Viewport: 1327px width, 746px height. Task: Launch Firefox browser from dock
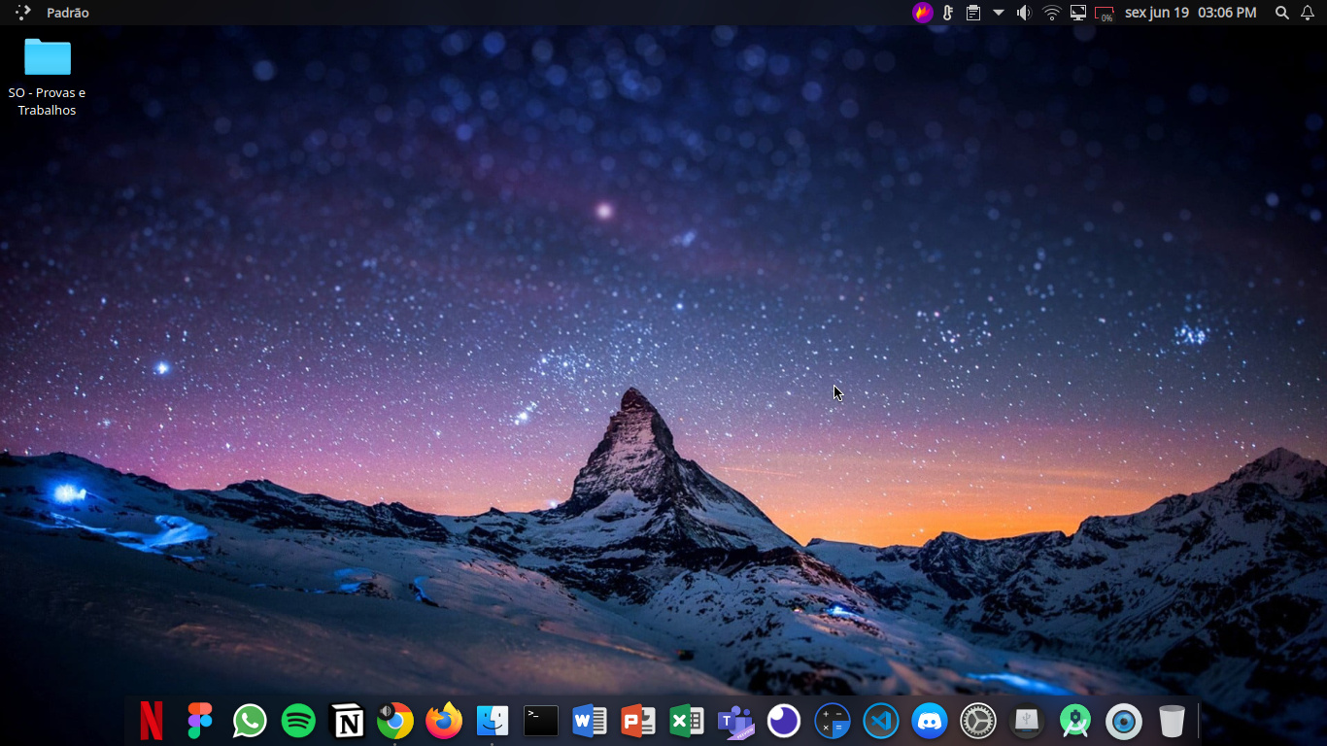pos(444,721)
